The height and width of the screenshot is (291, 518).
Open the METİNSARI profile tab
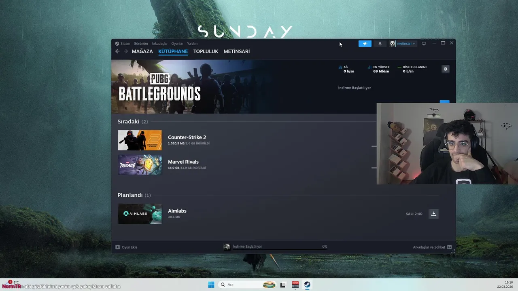(237, 51)
